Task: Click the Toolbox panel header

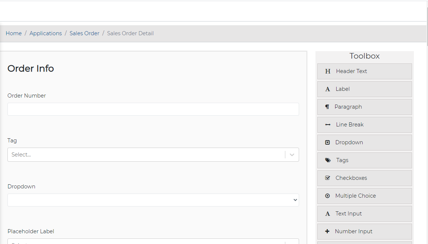Action: [364, 56]
